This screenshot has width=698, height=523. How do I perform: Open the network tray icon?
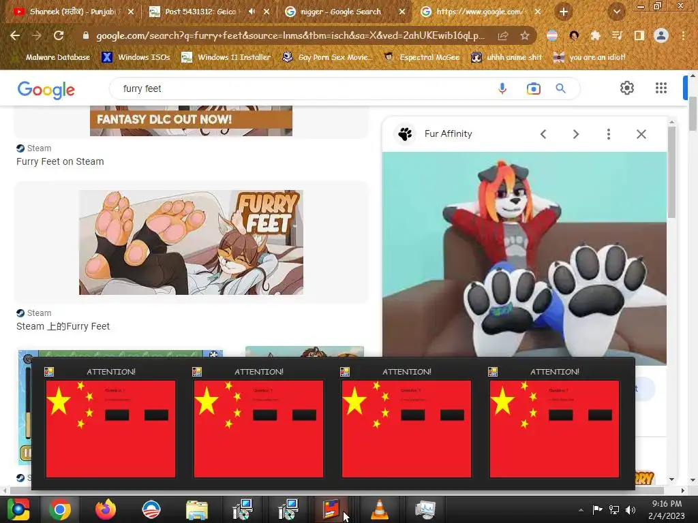click(614, 509)
